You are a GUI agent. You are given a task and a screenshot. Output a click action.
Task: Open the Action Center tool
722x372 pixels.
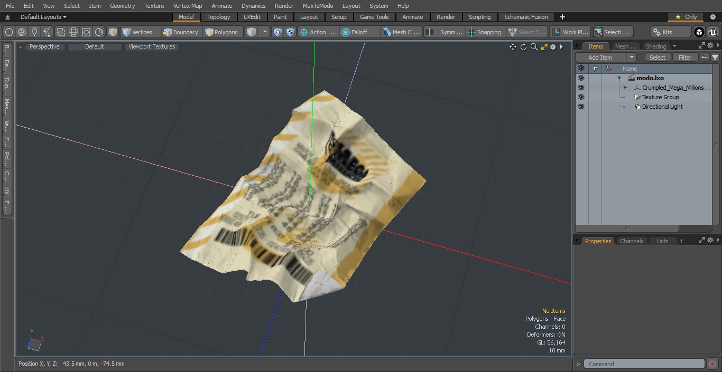click(318, 32)
